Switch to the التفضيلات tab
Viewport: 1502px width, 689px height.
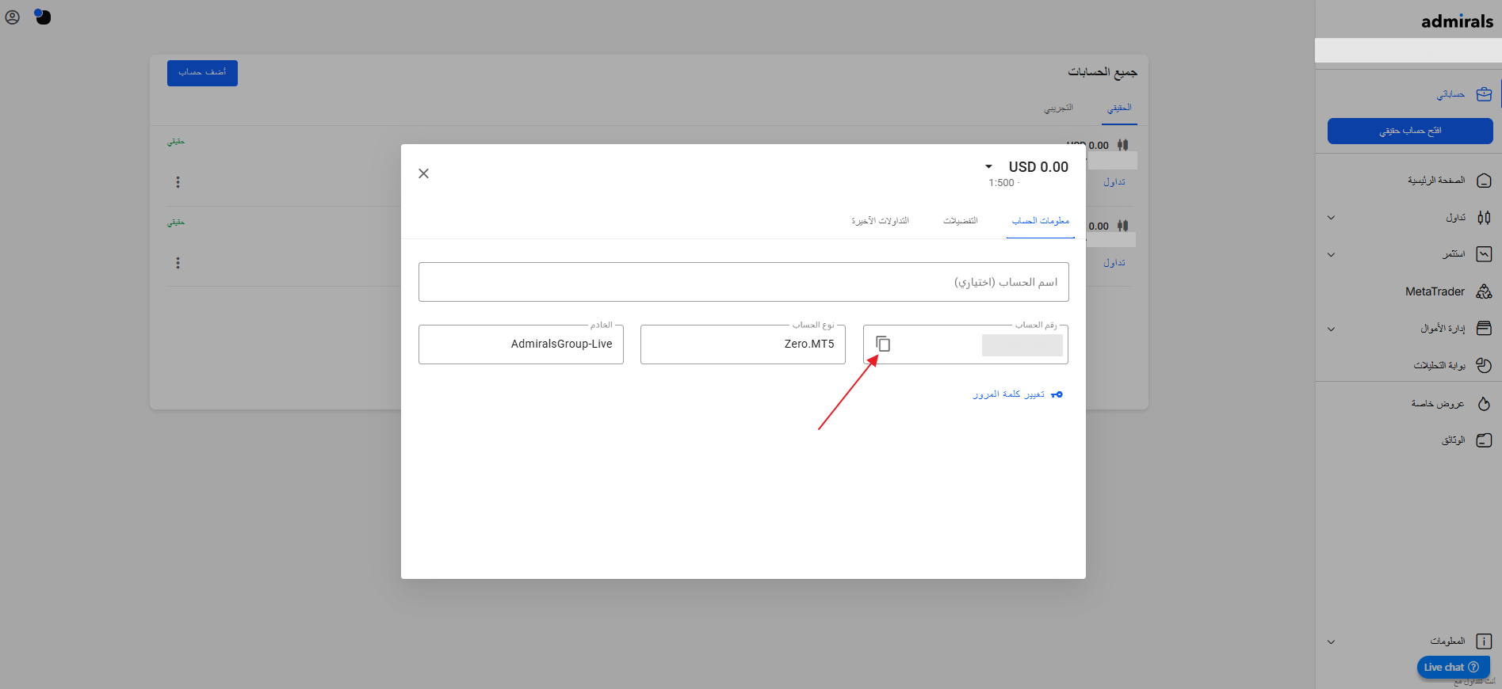(961, 221)
